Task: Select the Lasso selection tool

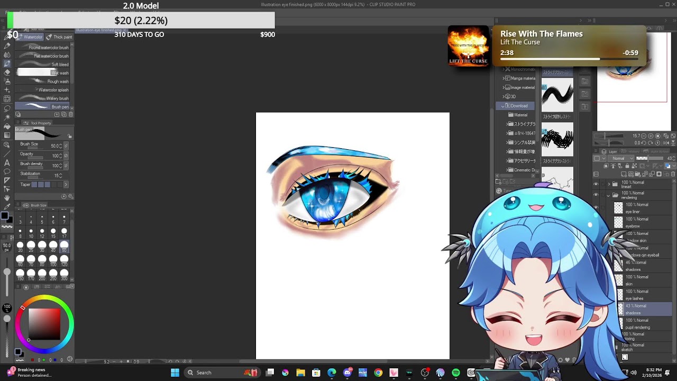Action: (7, 108)
